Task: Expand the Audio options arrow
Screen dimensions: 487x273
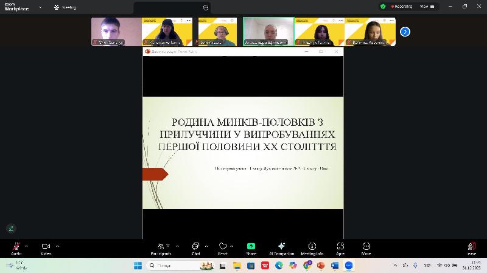Action: click(26, 246)
